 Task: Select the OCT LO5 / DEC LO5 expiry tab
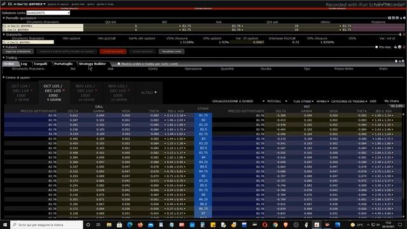click(54, 93)
